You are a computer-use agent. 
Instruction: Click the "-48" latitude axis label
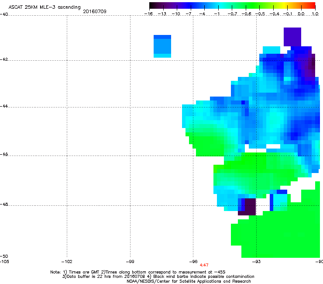tap(3, 204)
